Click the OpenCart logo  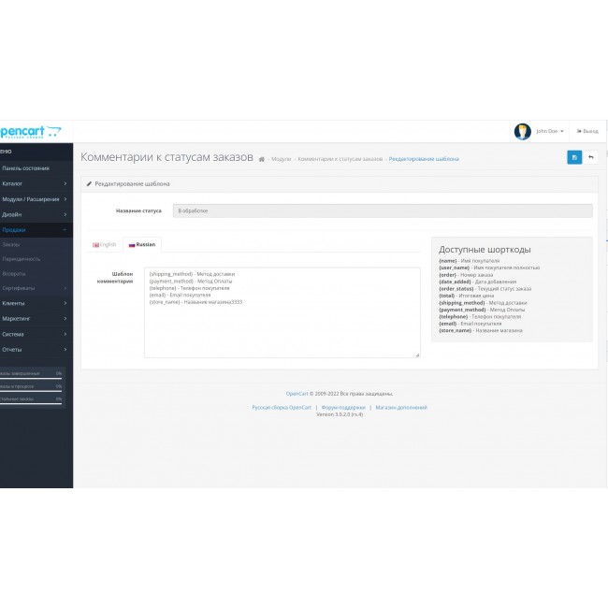tap(31, 131)
